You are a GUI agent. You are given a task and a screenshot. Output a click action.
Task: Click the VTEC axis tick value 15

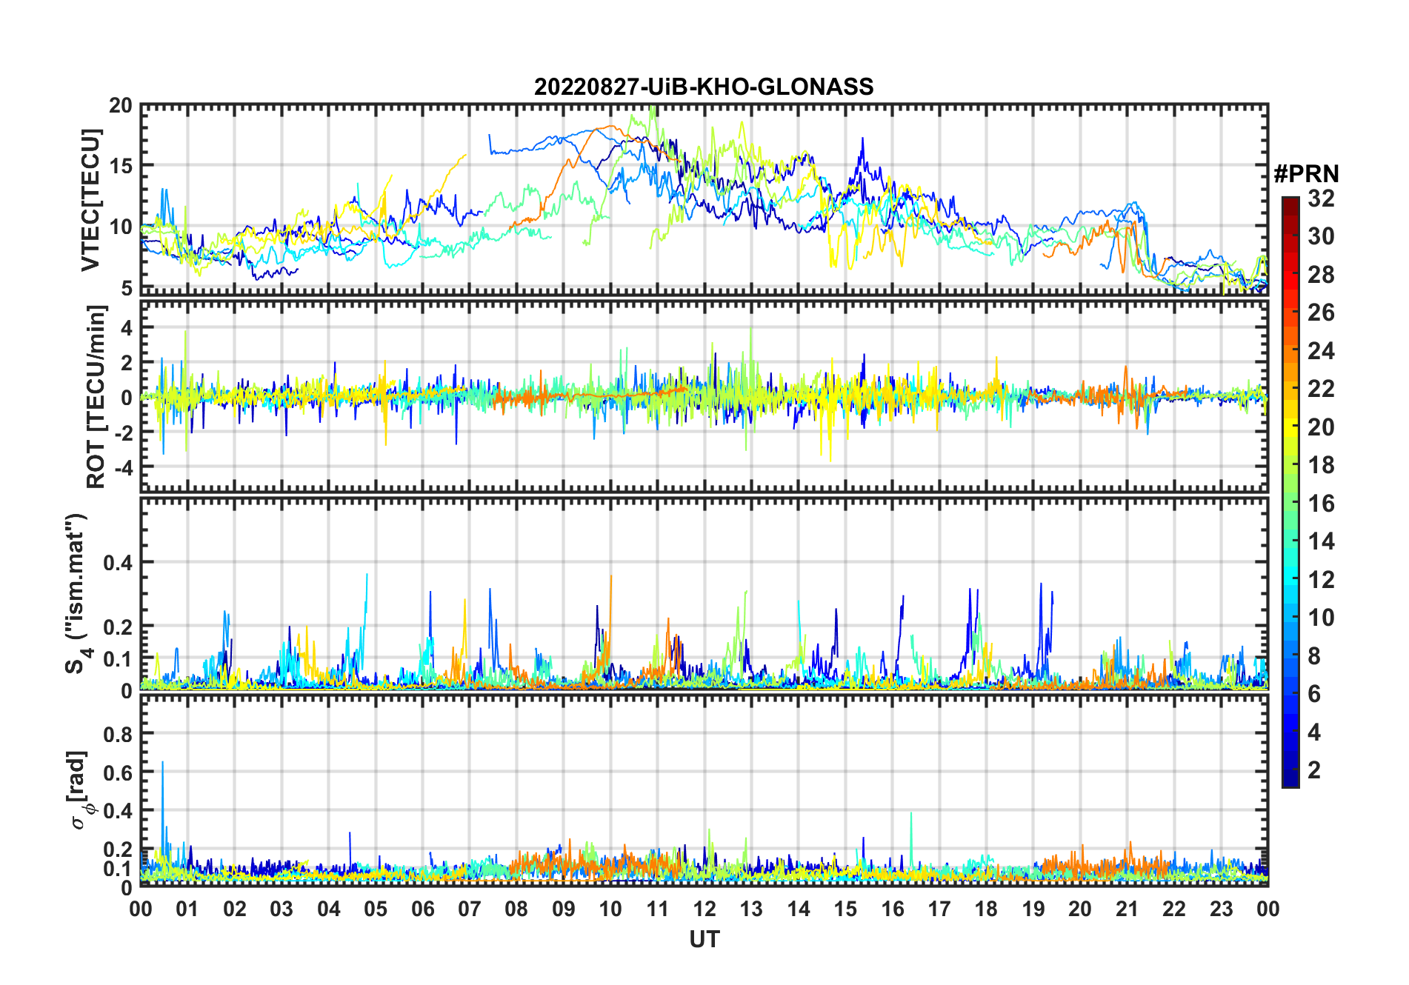(121, 166)
